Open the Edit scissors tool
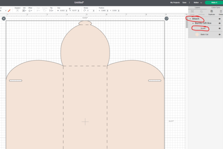The height and width of the screenshot is (149, 223). coord(23,10)
